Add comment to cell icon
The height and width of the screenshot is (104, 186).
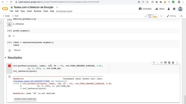[x=165, y=63]
